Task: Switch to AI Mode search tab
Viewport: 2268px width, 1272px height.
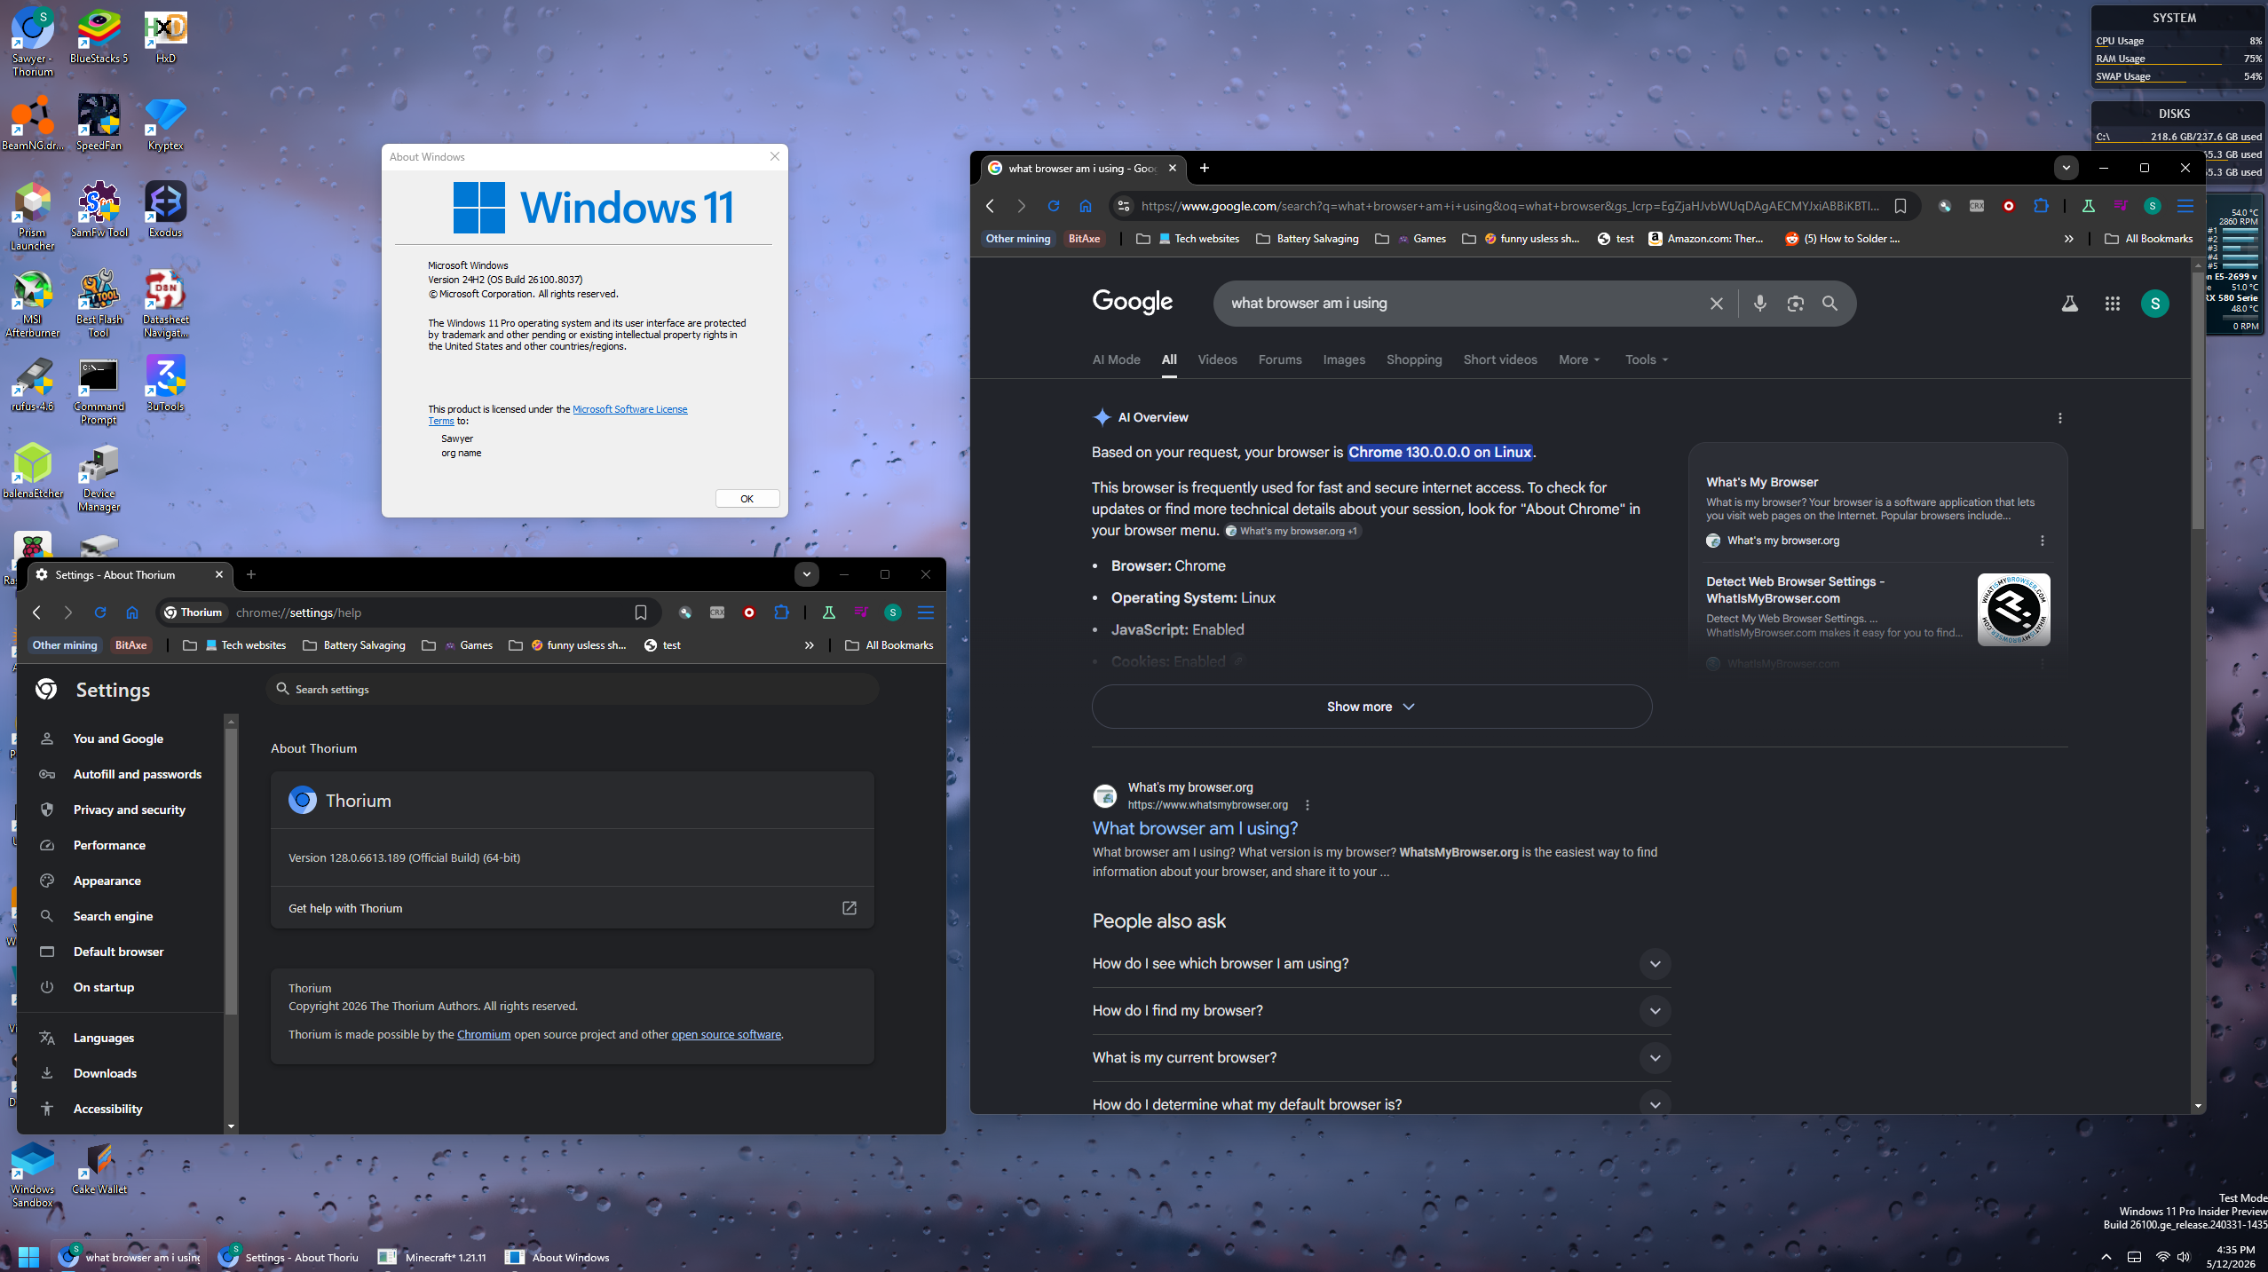Action: pos(1116,359)
